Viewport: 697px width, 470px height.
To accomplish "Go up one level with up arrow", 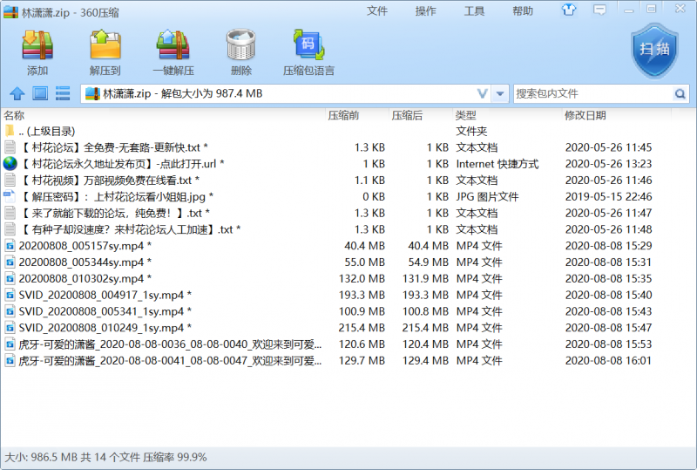I will [x=17, y=93].
